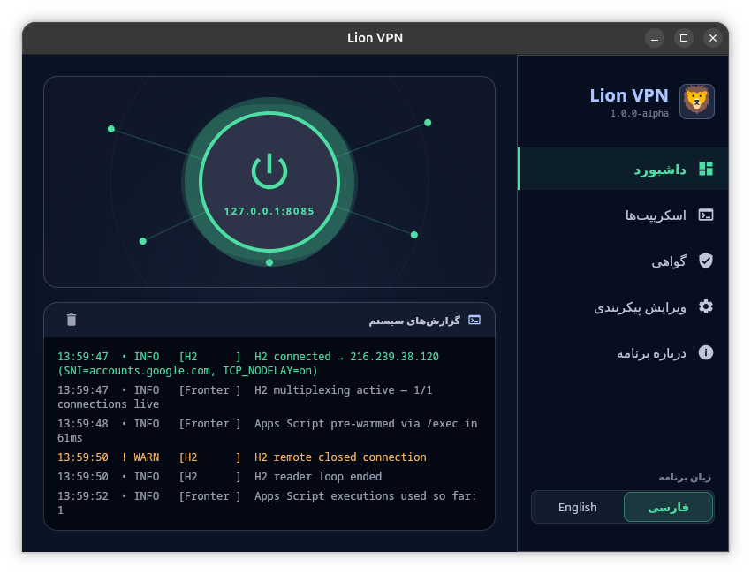
Task: Go to the گواهی section
Action: [x=623, y=261]
